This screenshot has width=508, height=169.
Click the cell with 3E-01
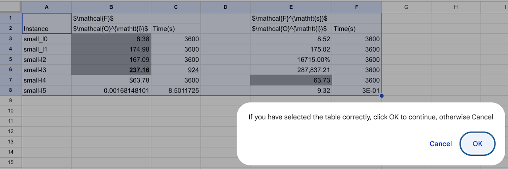tap(356, 90)
